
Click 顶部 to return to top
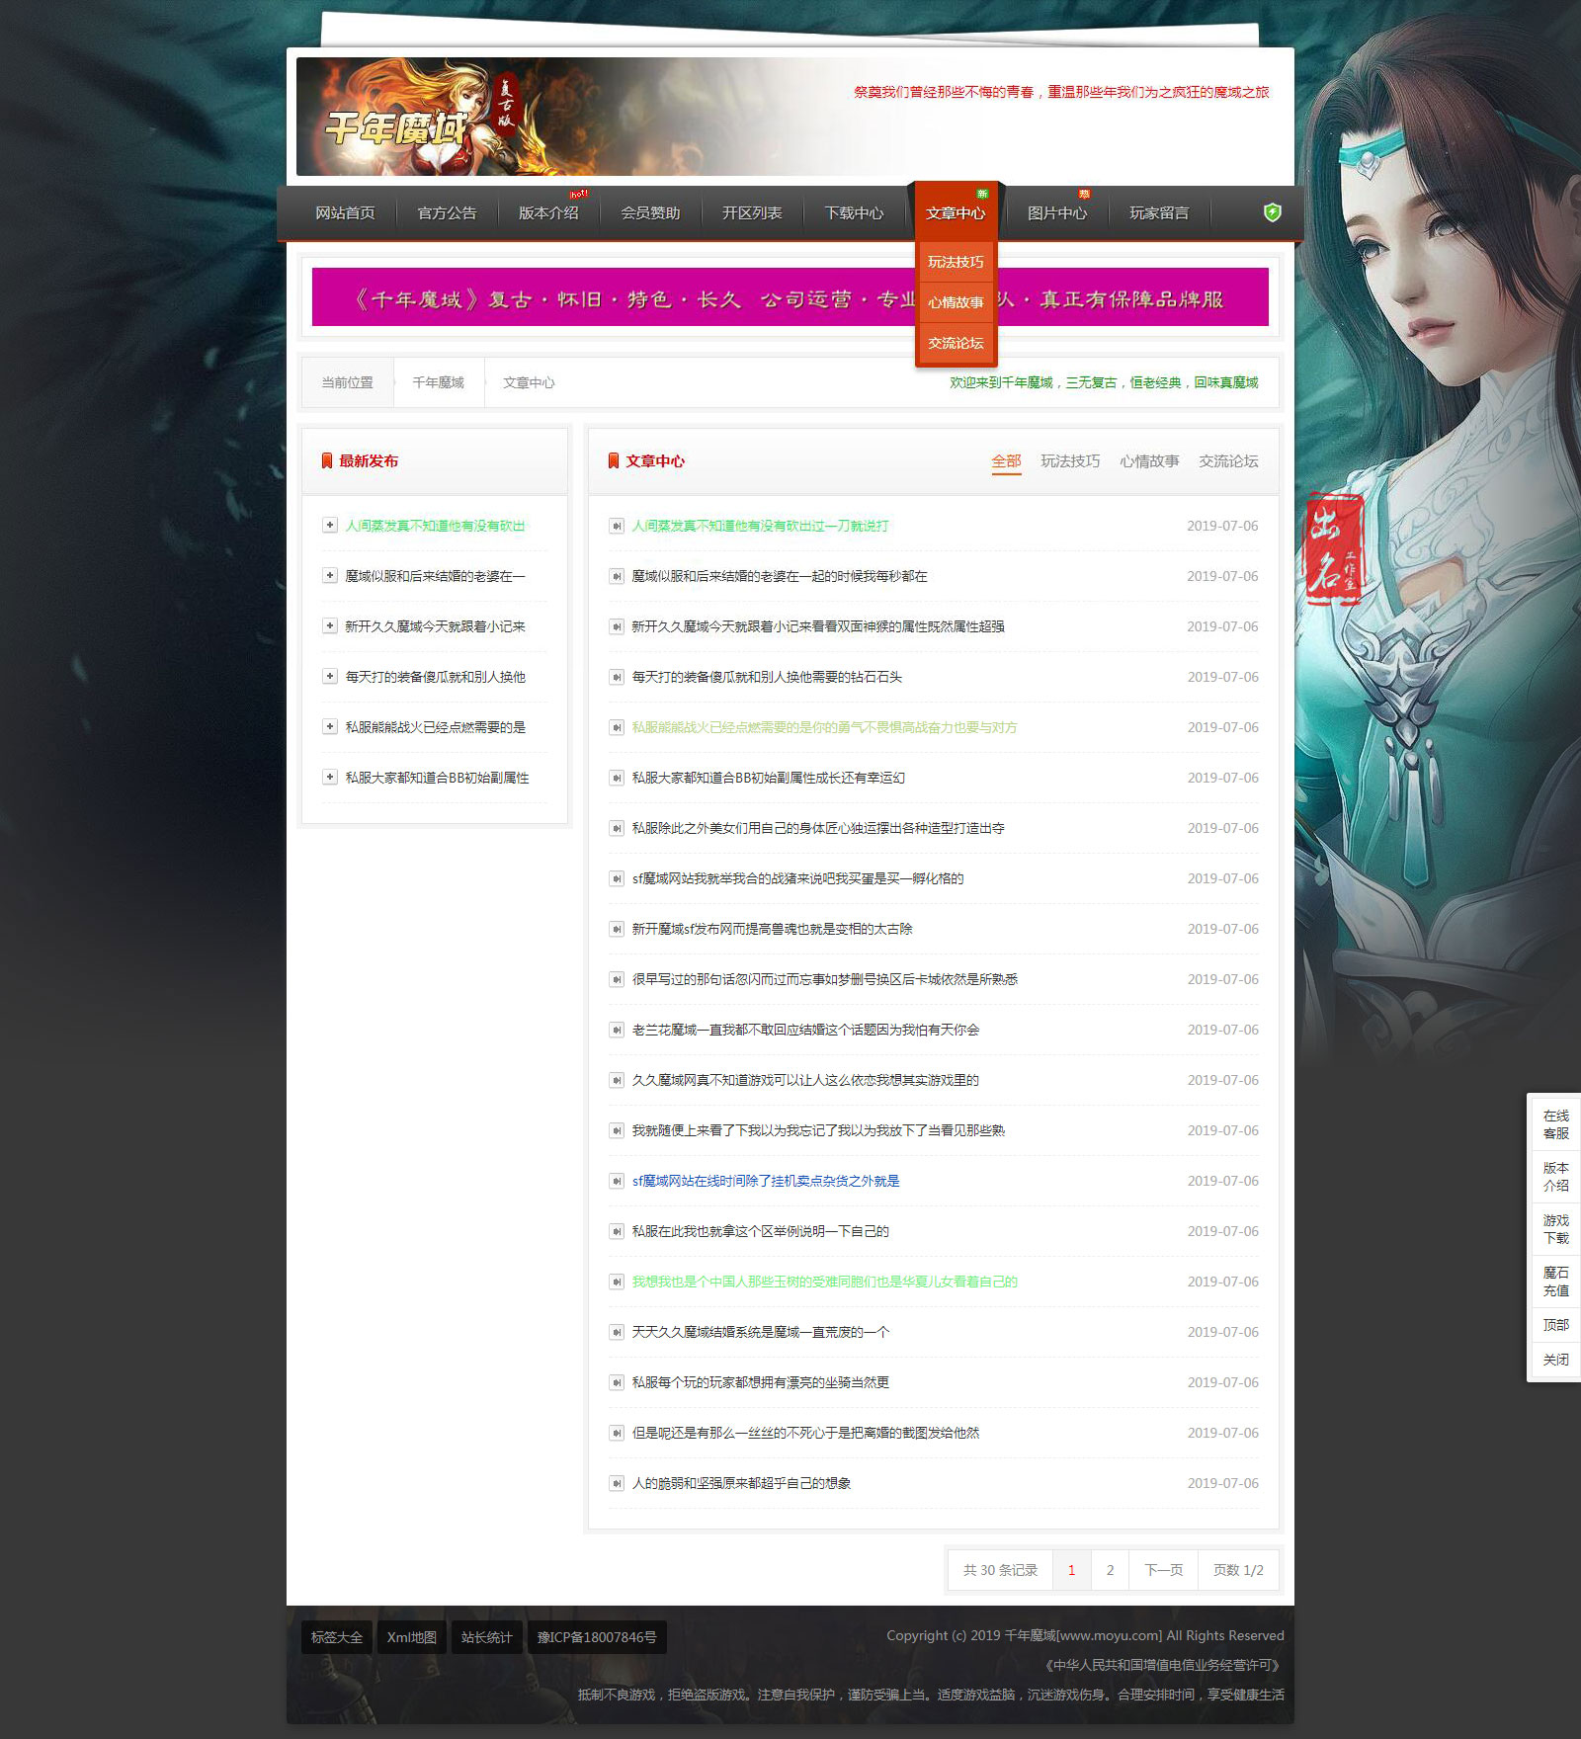[1555, 1325]
